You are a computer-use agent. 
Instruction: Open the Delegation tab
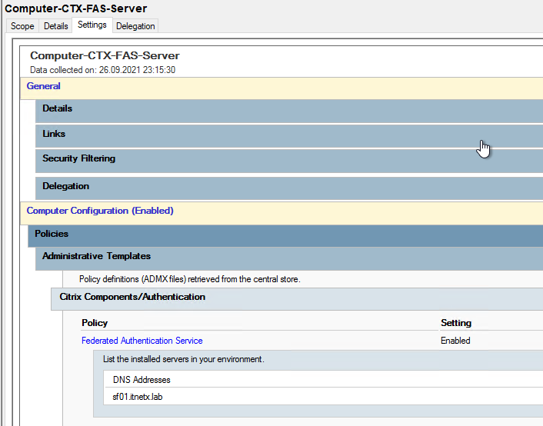pos(135,26)
